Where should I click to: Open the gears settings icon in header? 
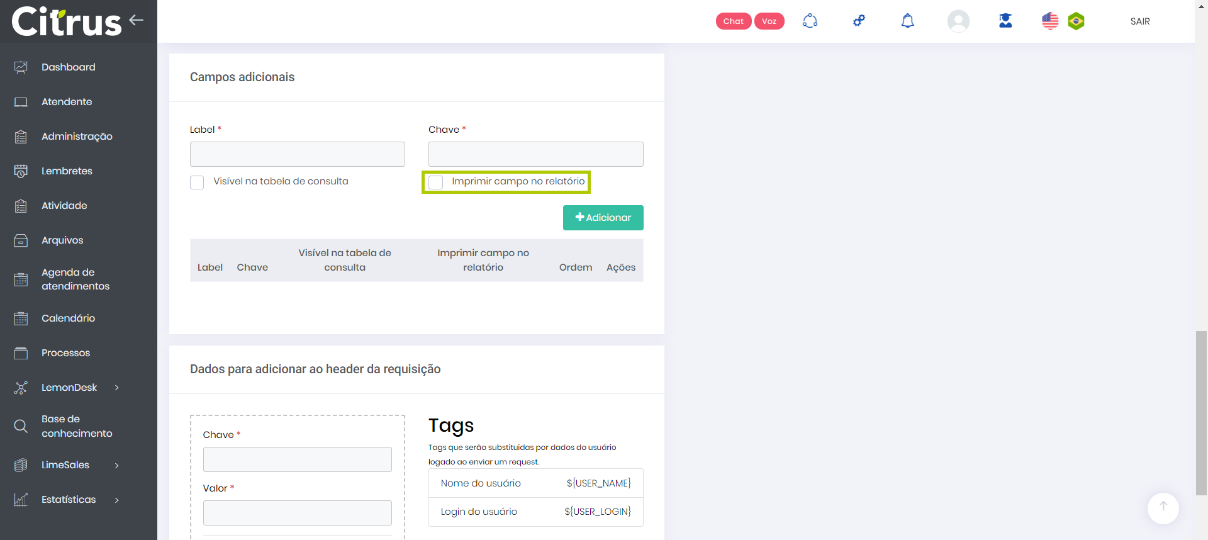859,21
